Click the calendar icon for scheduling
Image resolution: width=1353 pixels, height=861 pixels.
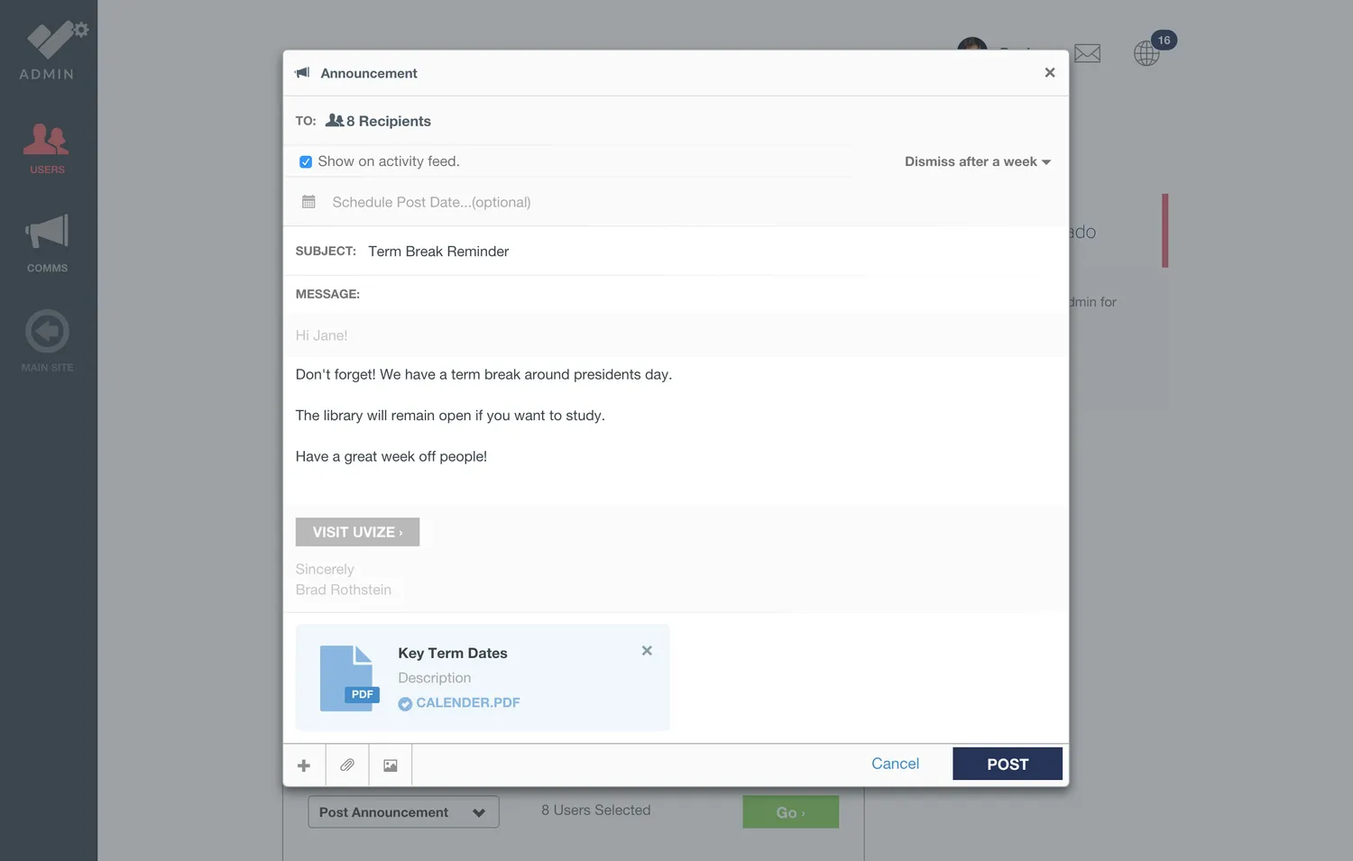tap(308, 202)
